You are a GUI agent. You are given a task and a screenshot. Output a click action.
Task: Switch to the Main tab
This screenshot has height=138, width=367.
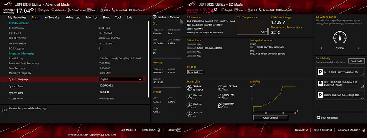(36, 17)
